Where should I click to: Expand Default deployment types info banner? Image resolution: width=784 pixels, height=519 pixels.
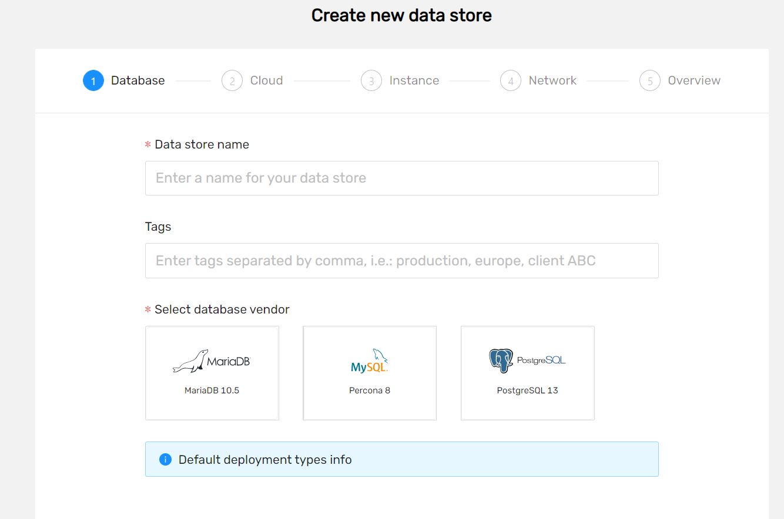tap(402, 459)
